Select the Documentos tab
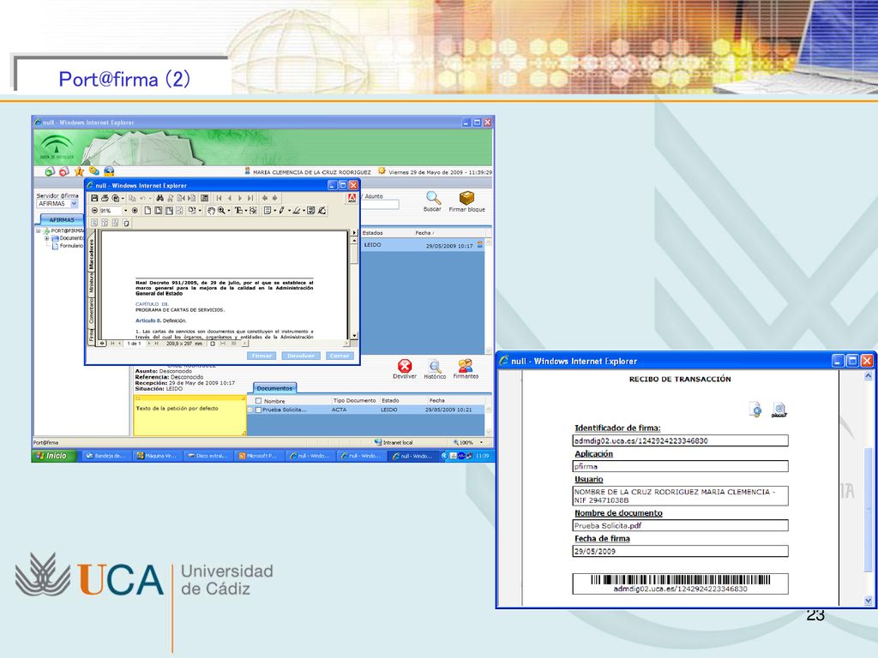The height and width of the screenshot is (658, 878). (274, 388)
